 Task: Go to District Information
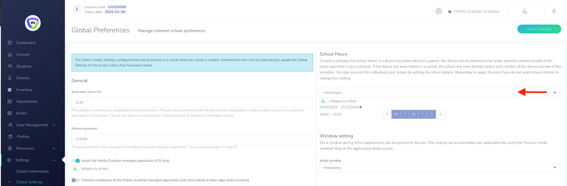[x=32, y=172]
